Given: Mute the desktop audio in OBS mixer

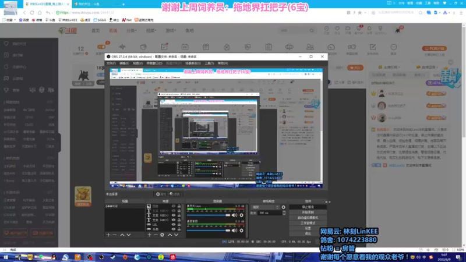Looking at the screenshot, I should pyautogui.click(x=235, y=230).
